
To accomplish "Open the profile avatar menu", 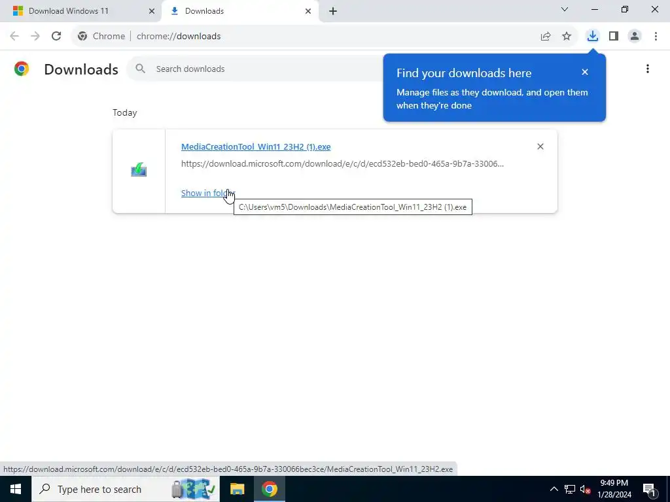I will point(635,37).
